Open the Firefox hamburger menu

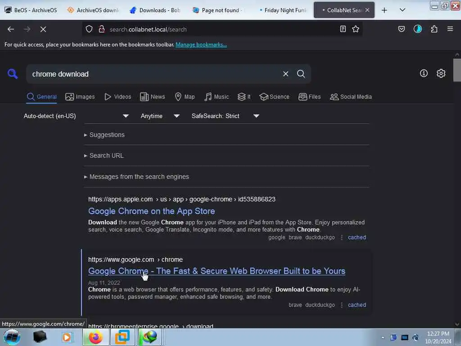pyautogui.click(x=450, y=29)
